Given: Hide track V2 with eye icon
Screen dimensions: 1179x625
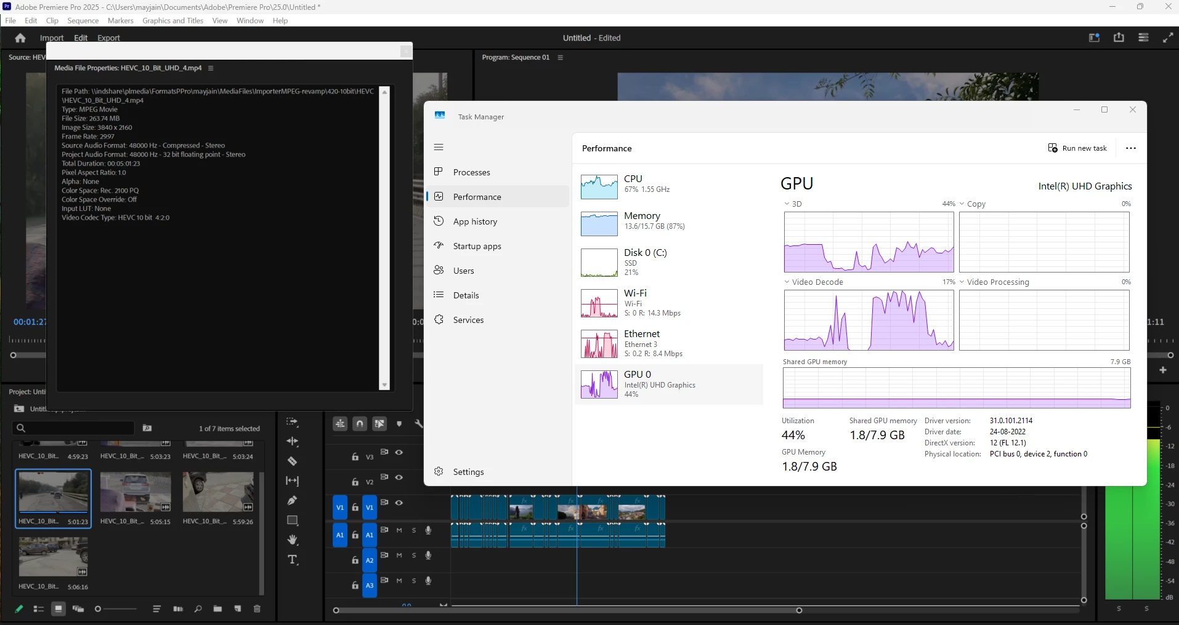Looking at the screenshot, I should 399,477.
